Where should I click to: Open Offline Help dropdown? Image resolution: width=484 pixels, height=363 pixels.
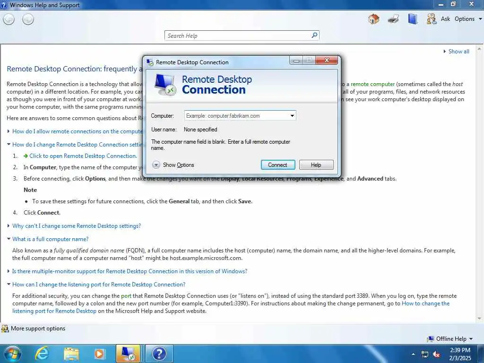[x=454, y=339]
